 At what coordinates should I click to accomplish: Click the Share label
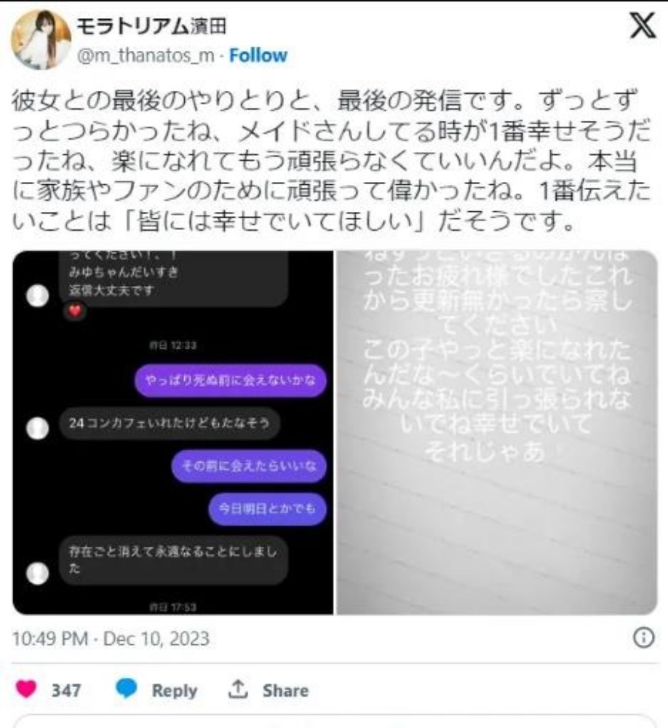pos(285,690)
